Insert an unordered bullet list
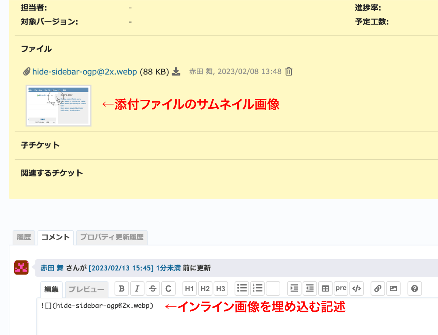 click(x=242, y=289)
